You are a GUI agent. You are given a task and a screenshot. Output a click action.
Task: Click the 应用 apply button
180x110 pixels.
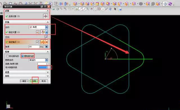pyautogui.click(x=34, y=81)
